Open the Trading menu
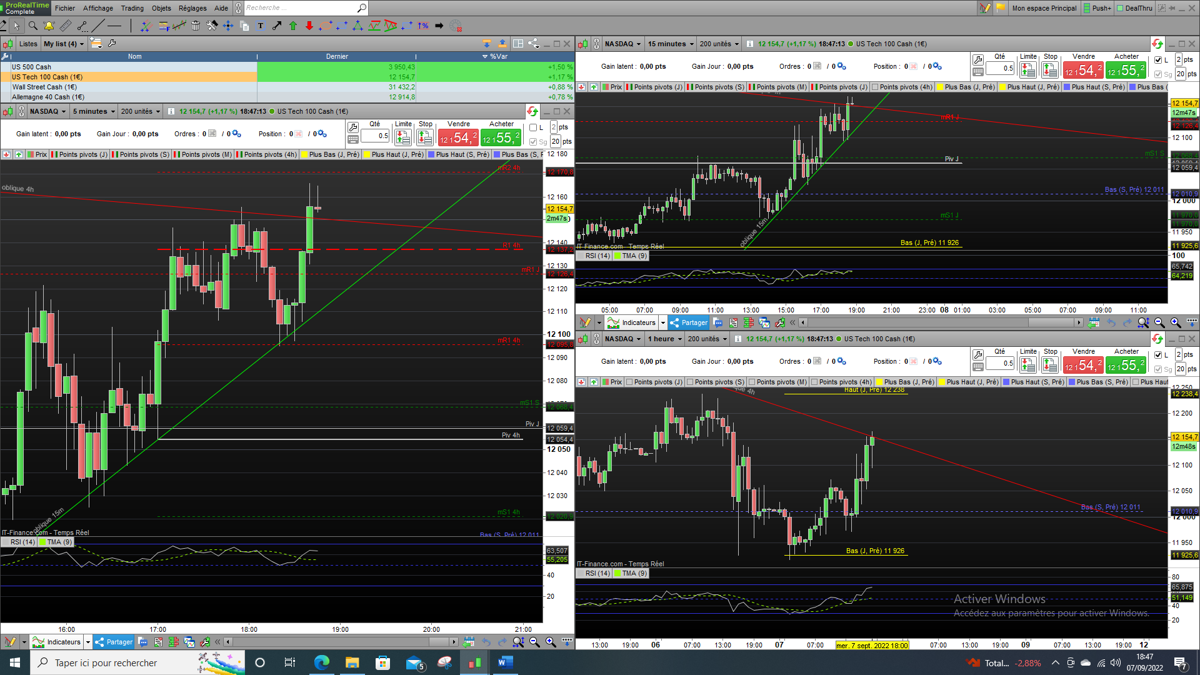 [132, 8]
